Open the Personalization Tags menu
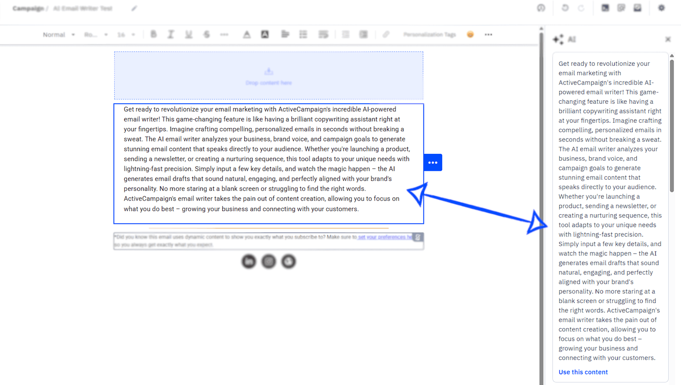This screenshot has width=681, height=385. coord(429,35)
